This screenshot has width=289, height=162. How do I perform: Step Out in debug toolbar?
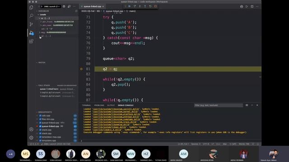145,6
